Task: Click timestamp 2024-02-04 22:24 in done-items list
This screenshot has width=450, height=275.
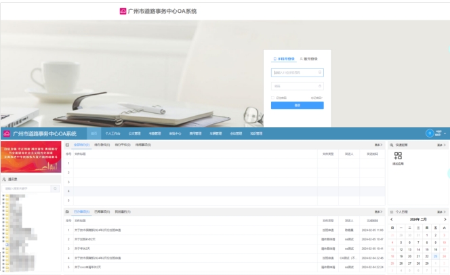Action: pyautogui.click(x=373, y=267)
